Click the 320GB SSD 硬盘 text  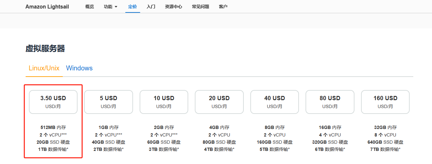(330, 142)
